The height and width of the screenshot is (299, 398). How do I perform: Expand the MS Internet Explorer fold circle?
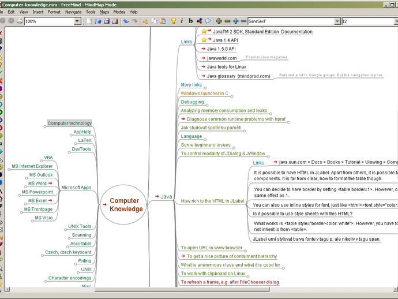pyautogui.click(x=9, y=170)
